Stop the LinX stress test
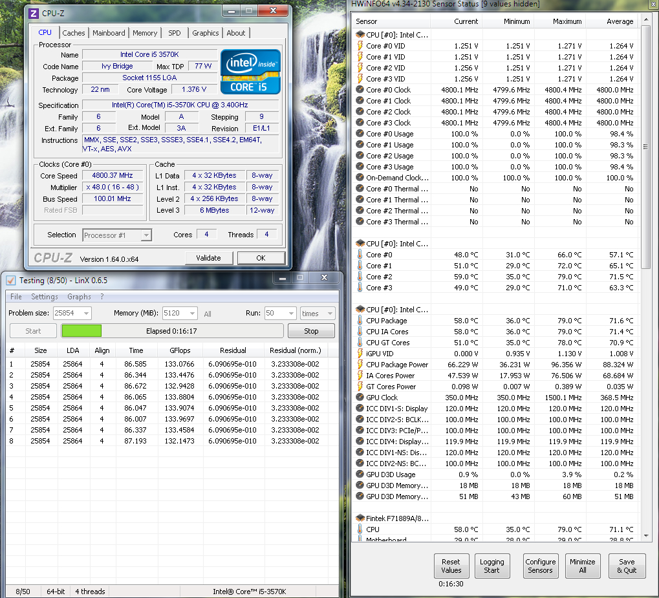Screen dimensions: 659x598 [311, 331]
